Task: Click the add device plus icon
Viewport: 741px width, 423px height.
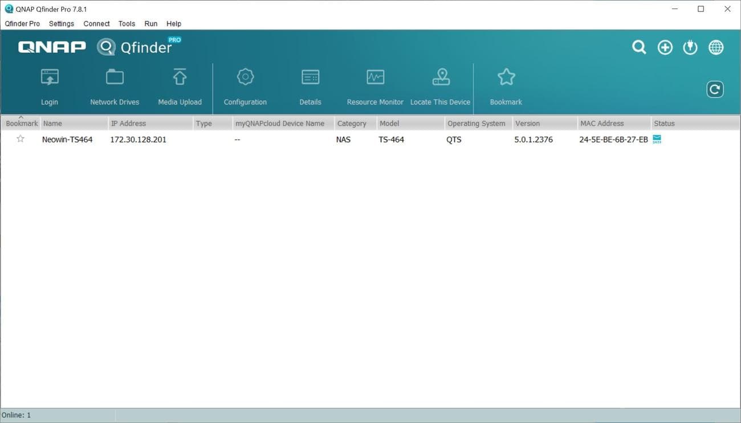Action: click(x=665, y=47)
